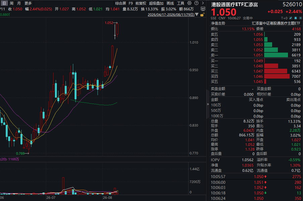Viewport: 303px width, 201px height.
Task: Click the tallest red volume bar in July
Action: tap(63, 186)
